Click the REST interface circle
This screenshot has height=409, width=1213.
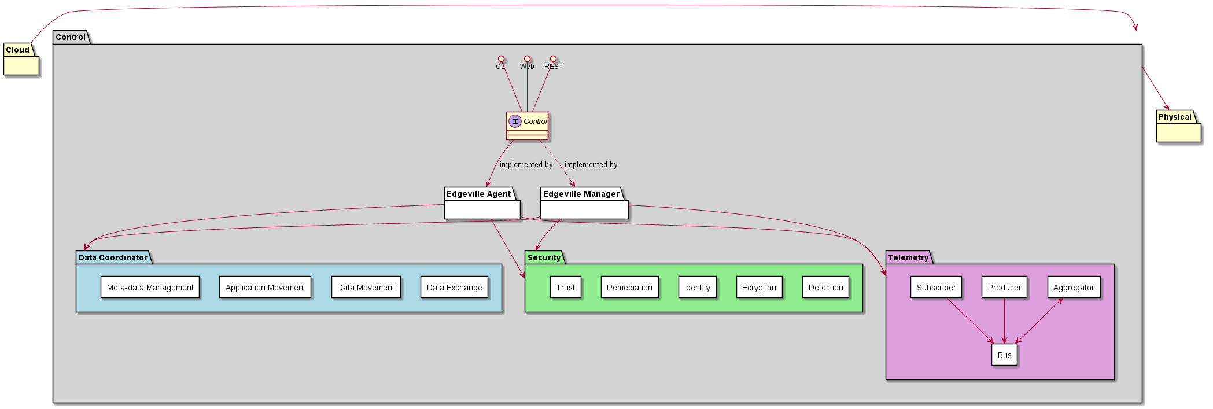pos(553,59)
